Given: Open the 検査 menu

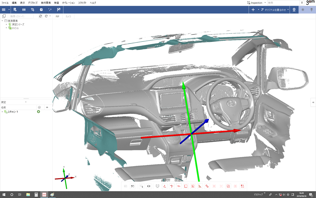Looking at the screenshot, I should pos(57,3).
